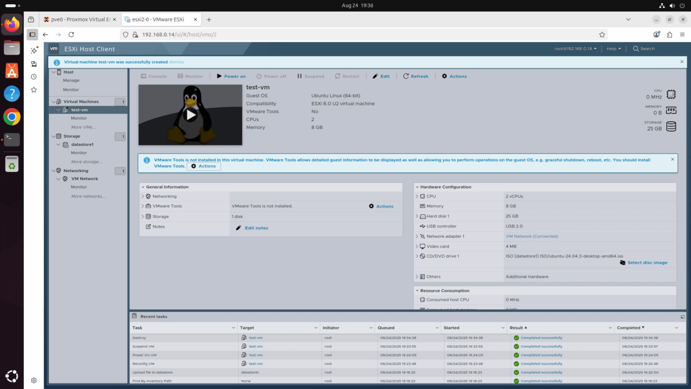
Task: Open browser history sidebar icon
Action: click(x=33, y=77)
